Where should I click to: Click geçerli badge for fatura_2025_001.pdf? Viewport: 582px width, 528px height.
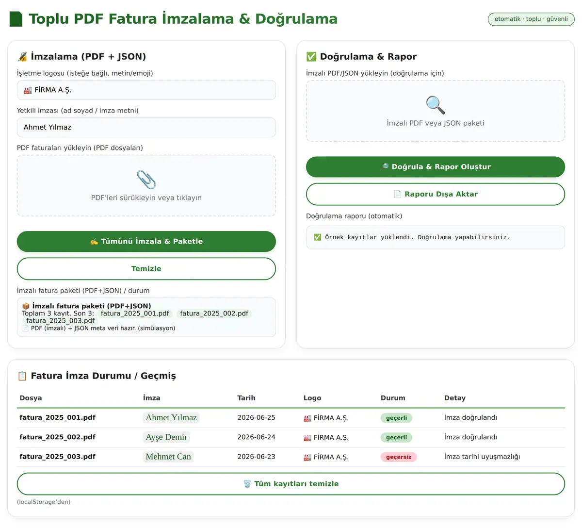(x=396, y=418)
